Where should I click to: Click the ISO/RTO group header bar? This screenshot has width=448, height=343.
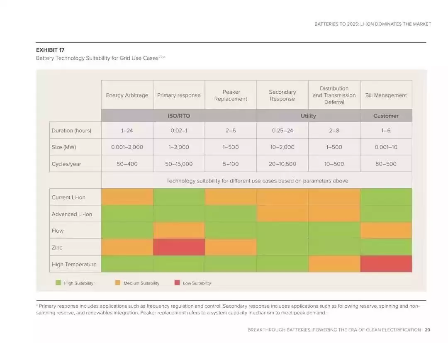coord(179,116)
